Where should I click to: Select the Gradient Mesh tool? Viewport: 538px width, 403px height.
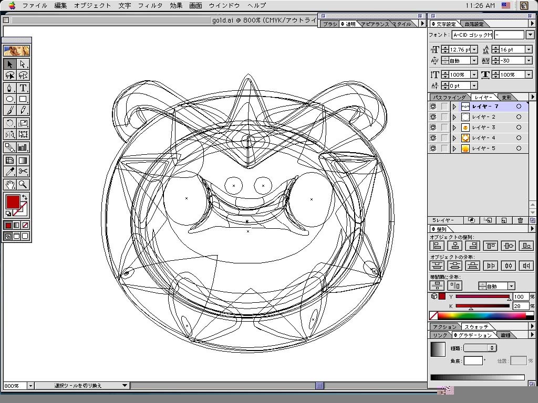click(10, 161)
